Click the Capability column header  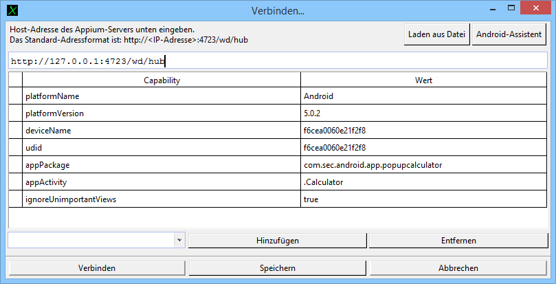162,80
